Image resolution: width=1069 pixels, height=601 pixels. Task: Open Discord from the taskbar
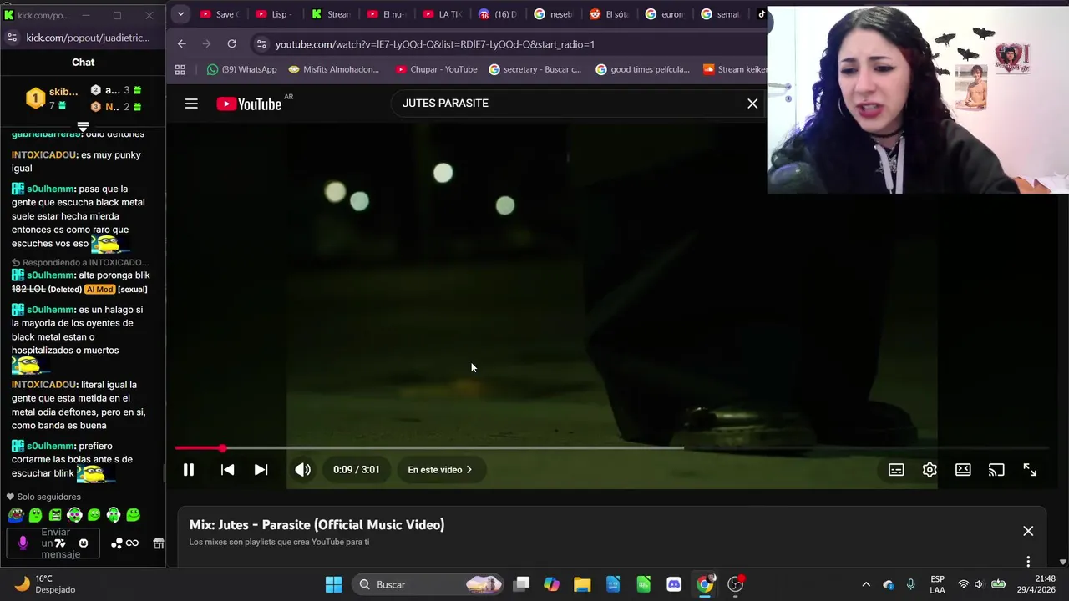coord(674,584)
